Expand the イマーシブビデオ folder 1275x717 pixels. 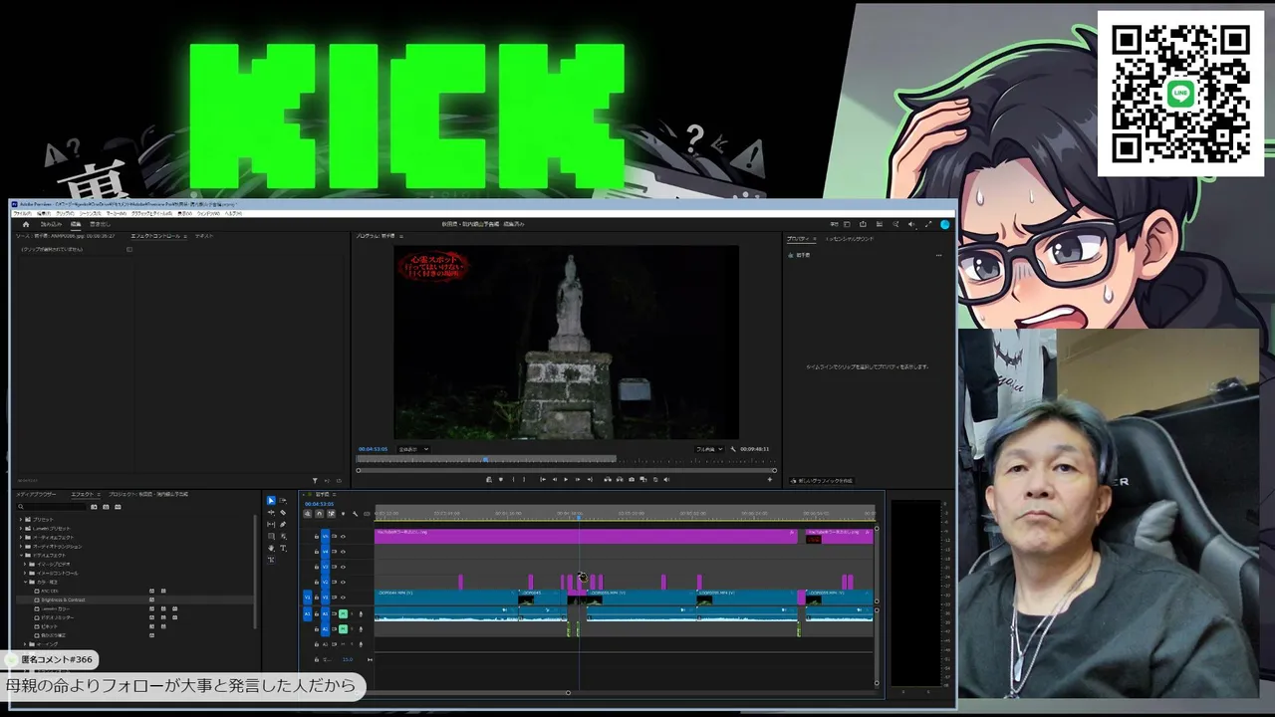click(26, 565)
